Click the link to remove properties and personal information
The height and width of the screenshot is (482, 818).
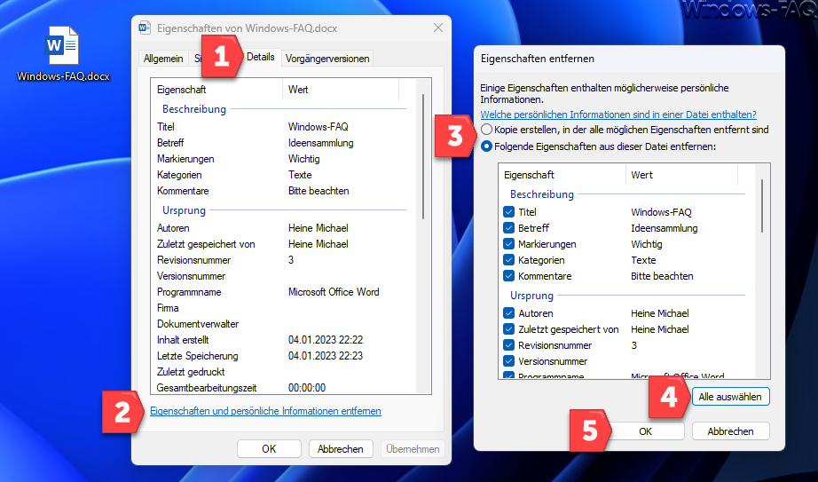pos(265,411)
